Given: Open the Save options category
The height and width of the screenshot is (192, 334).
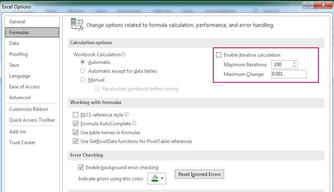Looking at the screenshot, I should [32, 65].
